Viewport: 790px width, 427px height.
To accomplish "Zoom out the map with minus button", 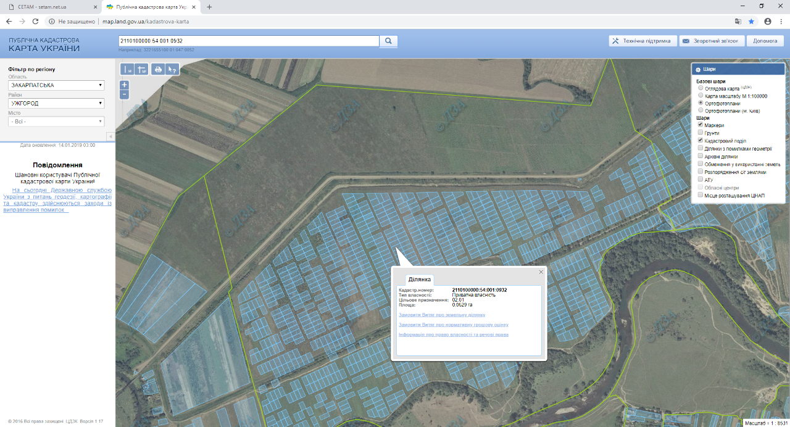I will click(x=124, y=94).
